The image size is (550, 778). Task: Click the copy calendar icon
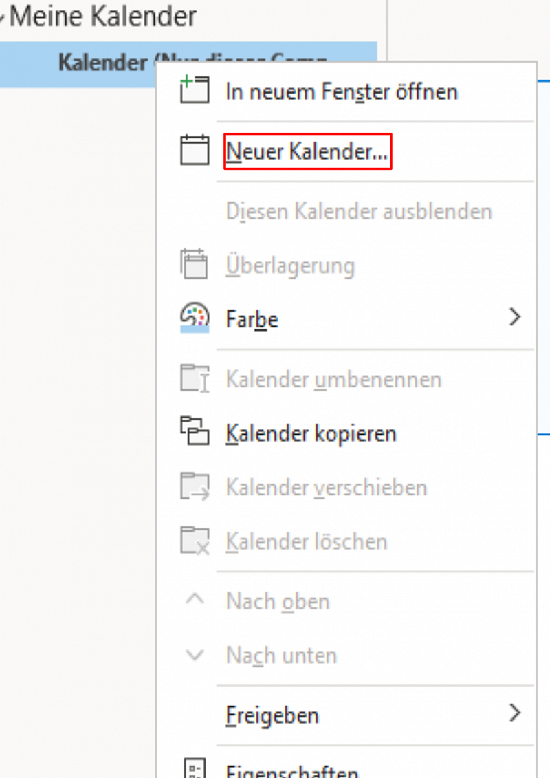coord(194,433)
